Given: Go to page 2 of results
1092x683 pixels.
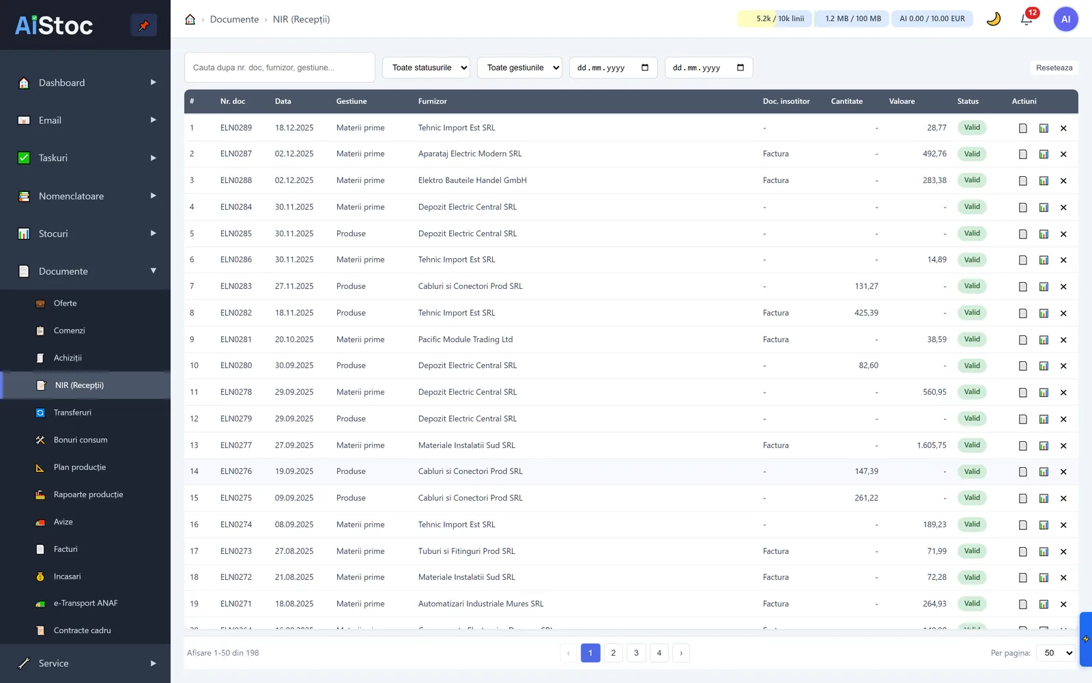Looking at the screenshot, I should [x=613, y=653].
